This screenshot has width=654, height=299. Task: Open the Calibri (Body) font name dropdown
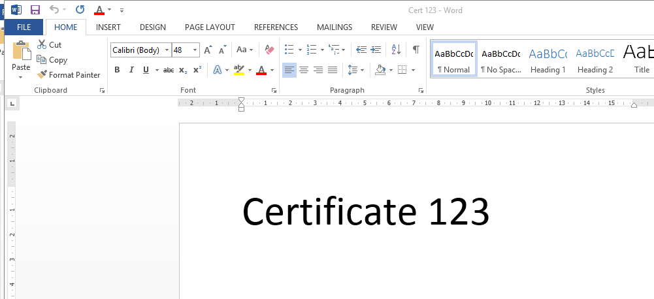[x=167, y=50]
